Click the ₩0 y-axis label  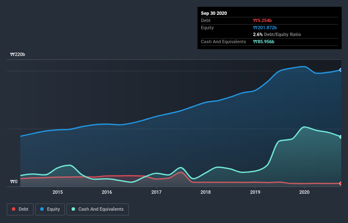(14, 182)
